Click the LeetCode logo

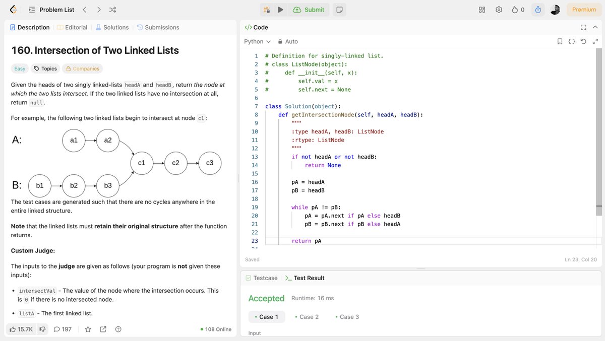click(x=13, y=10)
